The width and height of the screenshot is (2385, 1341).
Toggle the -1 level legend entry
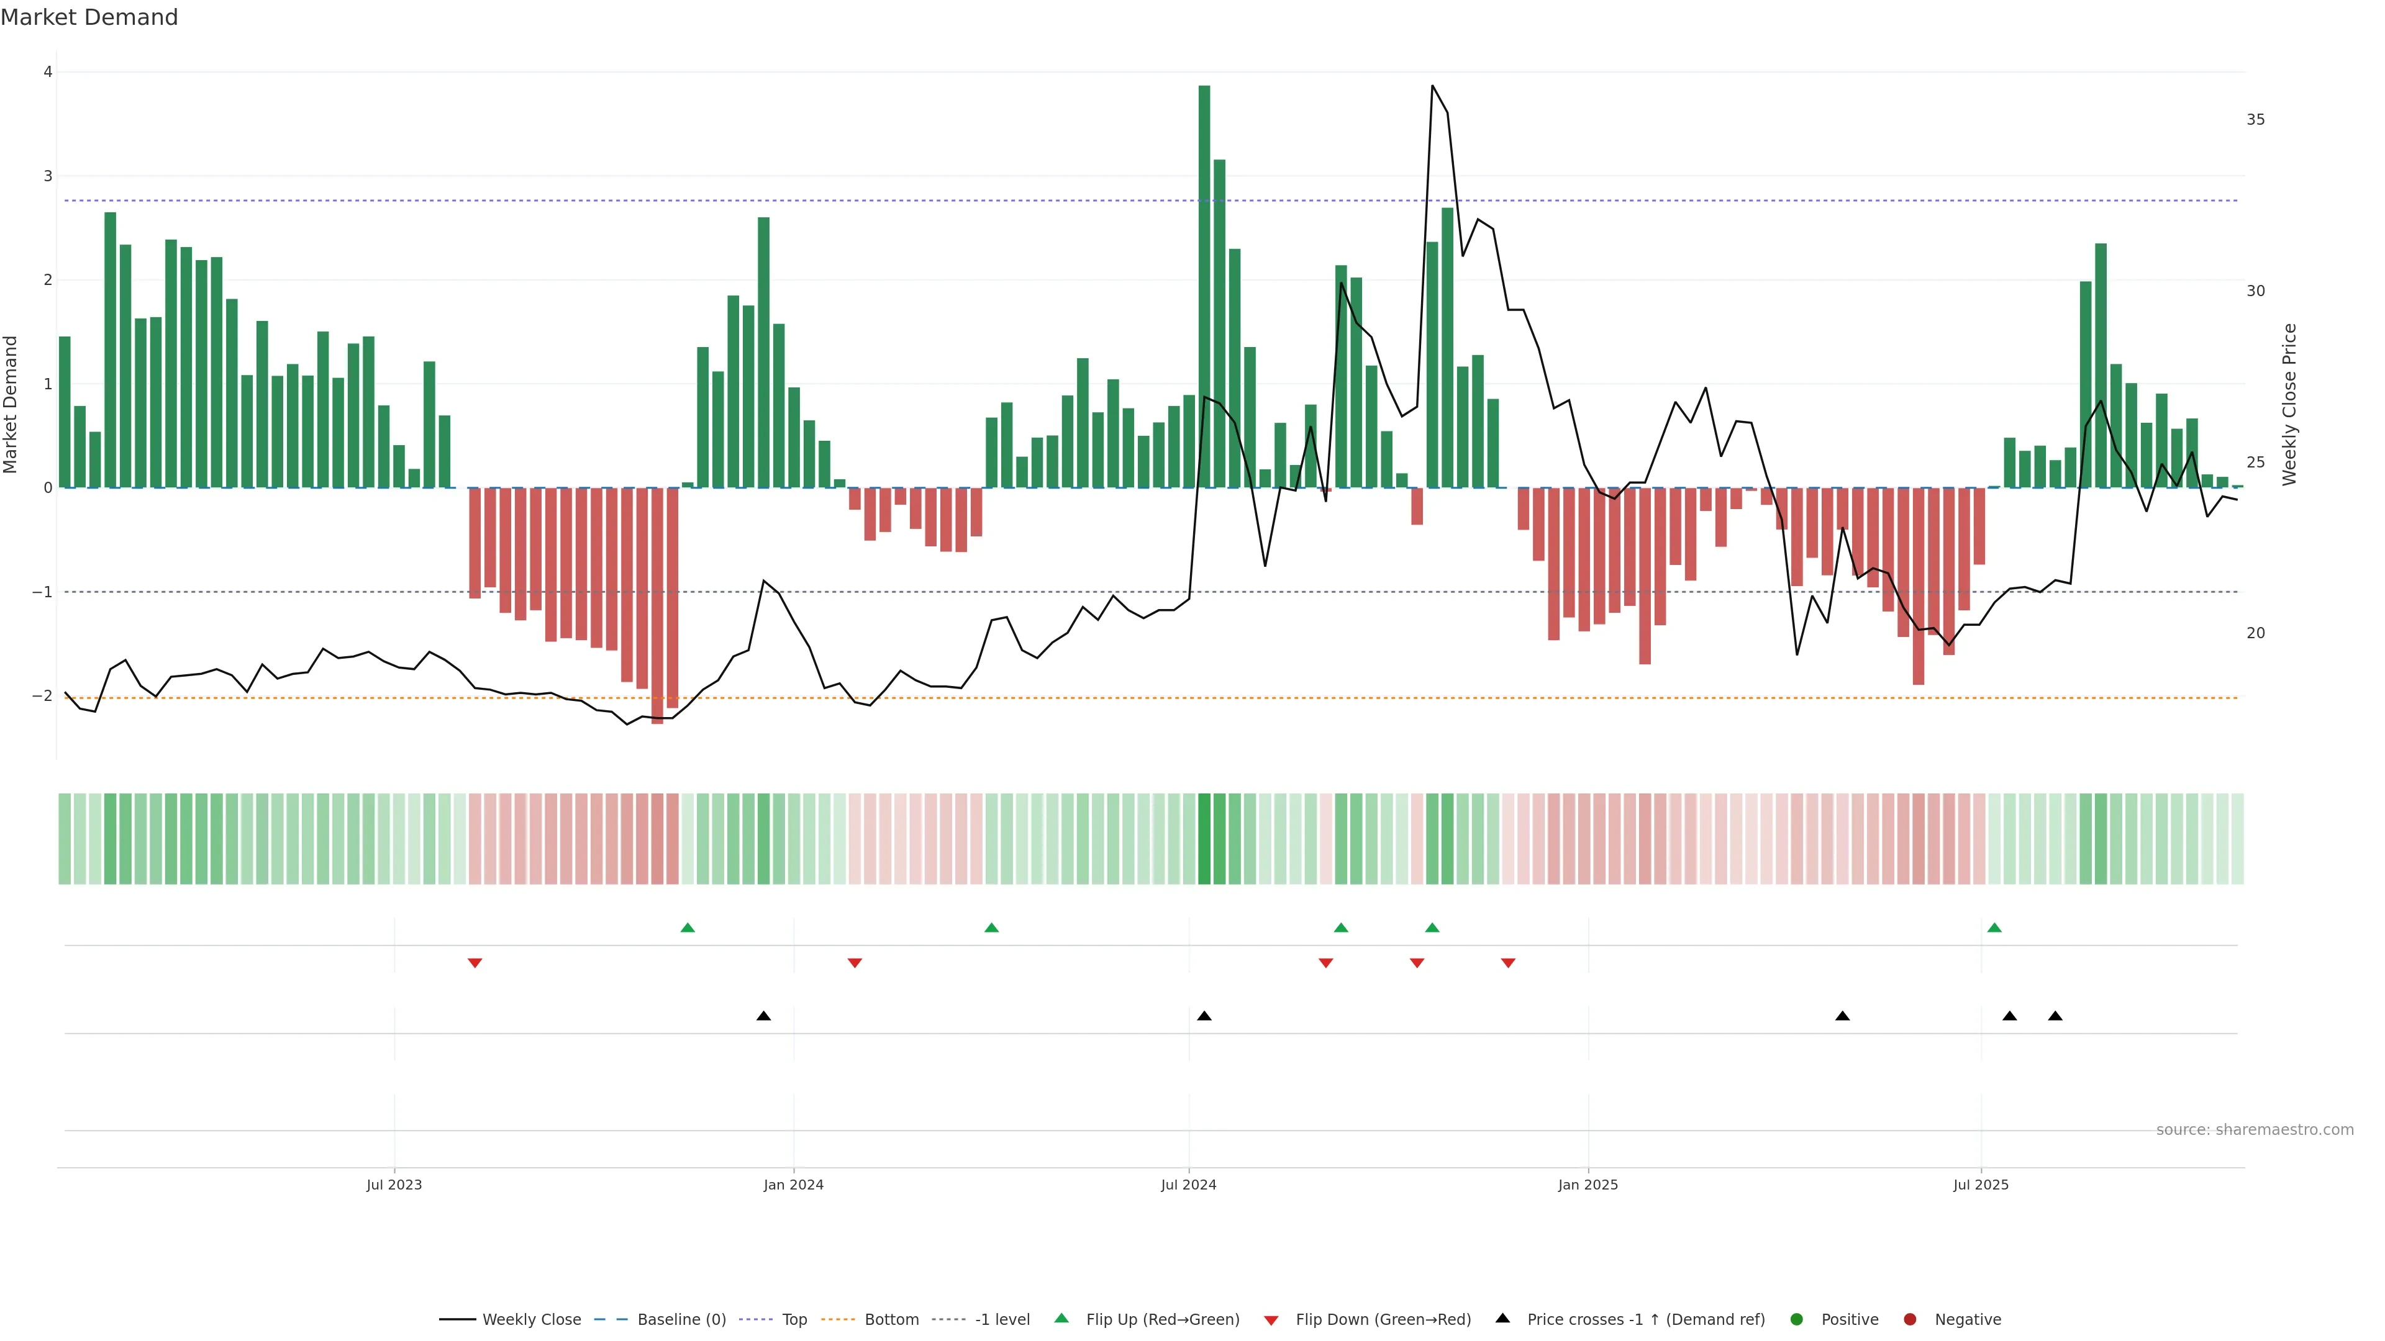click(x=1002, y=1320)
